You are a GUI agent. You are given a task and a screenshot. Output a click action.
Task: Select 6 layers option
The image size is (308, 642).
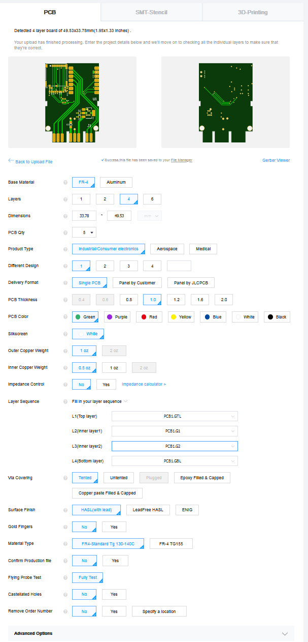pos(152,199)
